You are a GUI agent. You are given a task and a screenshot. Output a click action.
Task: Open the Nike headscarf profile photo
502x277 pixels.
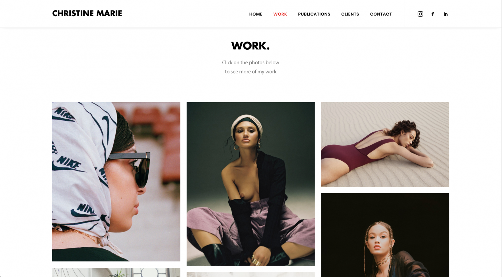tap(116, 182)
